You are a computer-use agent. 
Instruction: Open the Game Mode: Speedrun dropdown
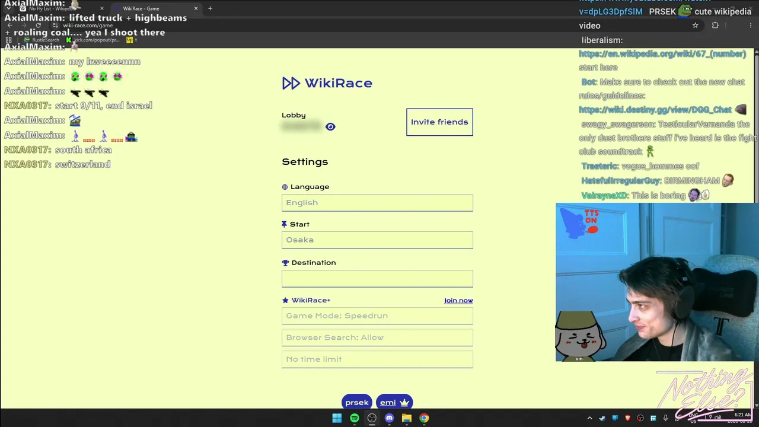377,316
